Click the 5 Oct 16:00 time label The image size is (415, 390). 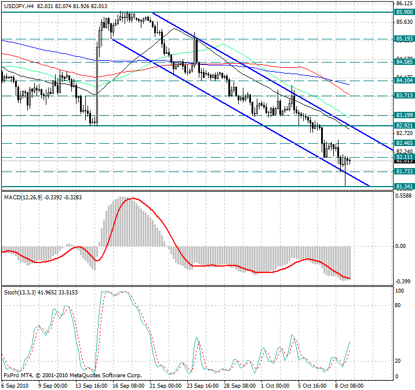pos(312,385)
